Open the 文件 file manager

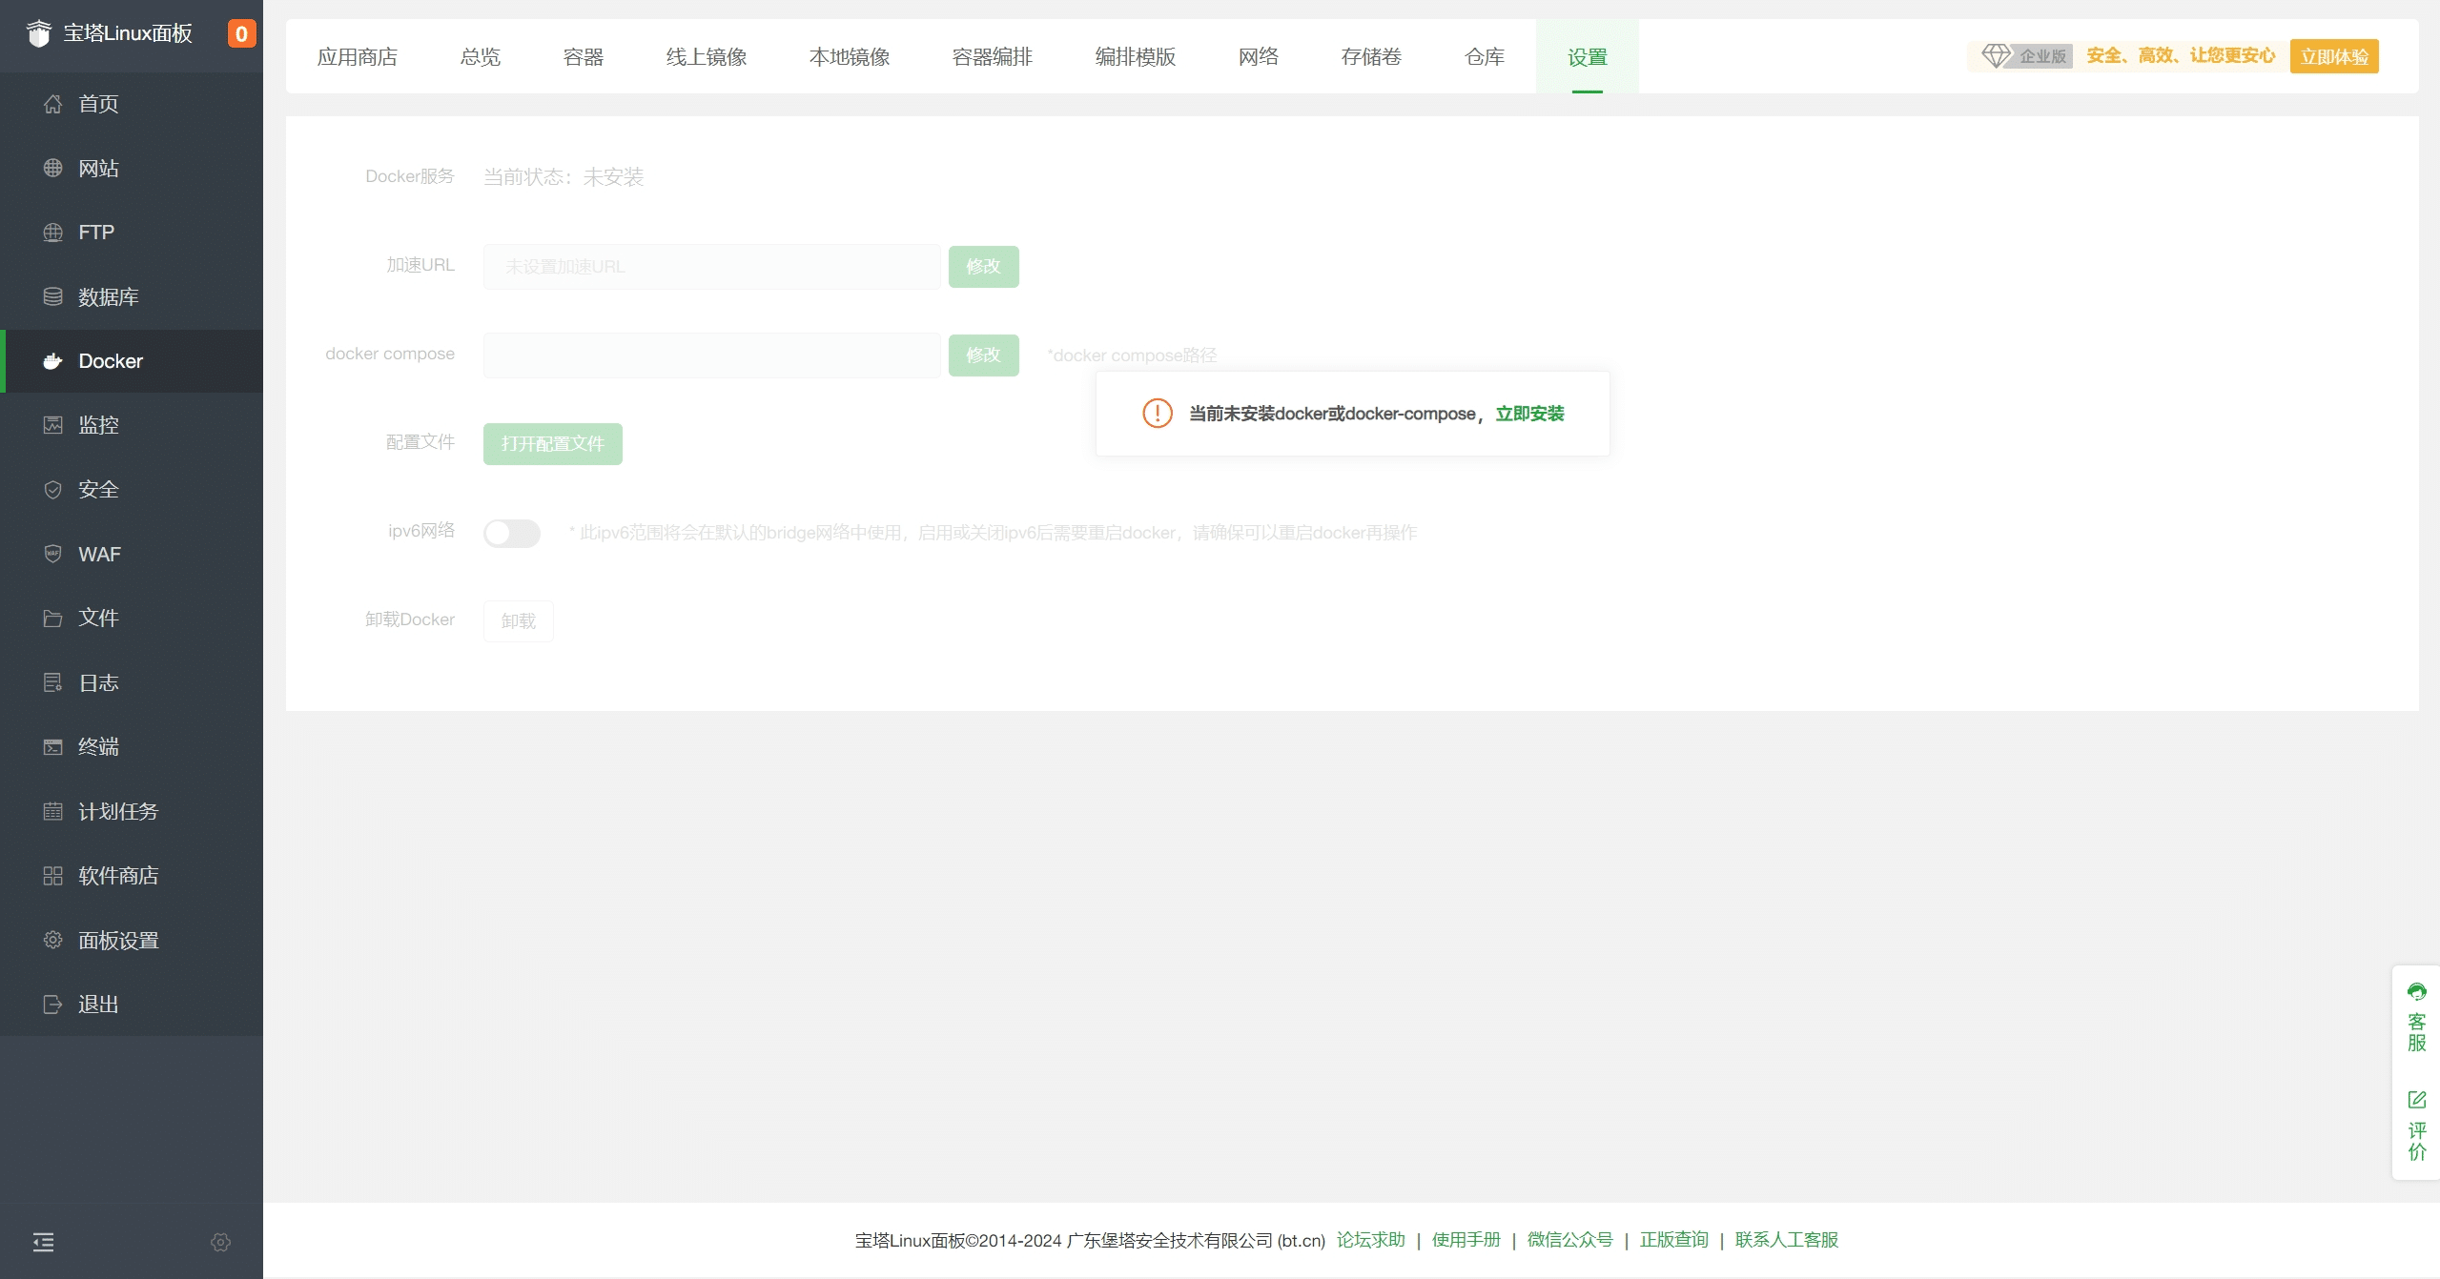point(98,618)
